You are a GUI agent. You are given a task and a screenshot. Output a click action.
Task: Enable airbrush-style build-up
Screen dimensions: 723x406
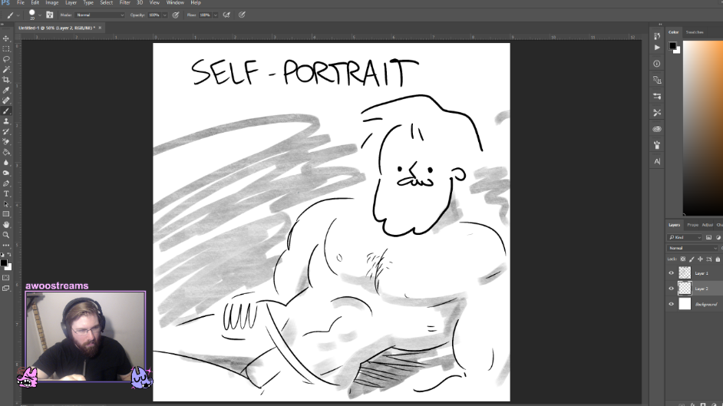click(x=226, y=15)
